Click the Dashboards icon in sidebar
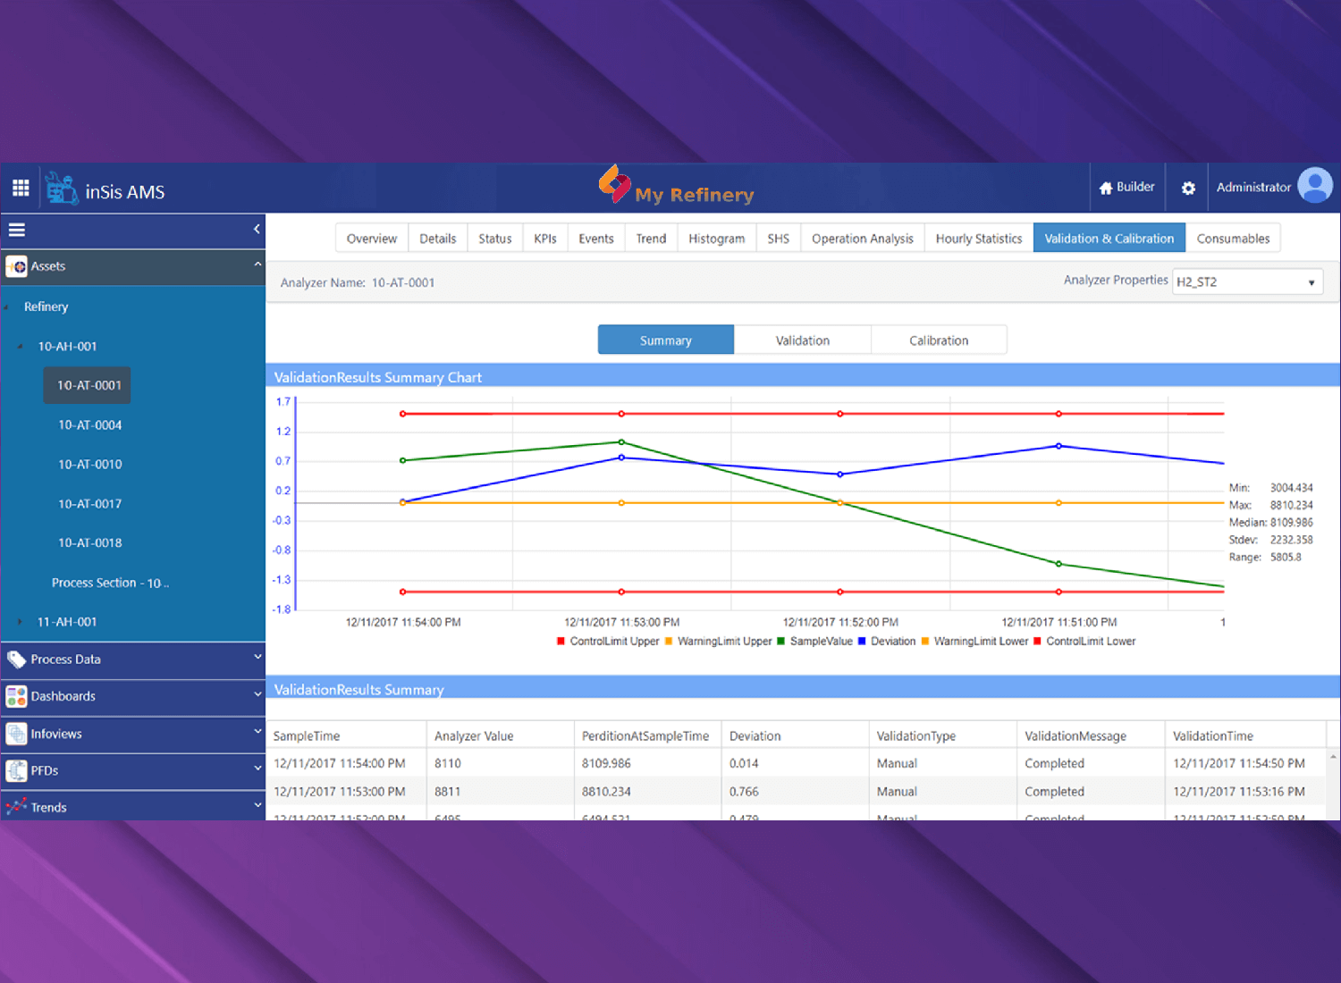Screen dimensions: 1341x983 [16, 696]
